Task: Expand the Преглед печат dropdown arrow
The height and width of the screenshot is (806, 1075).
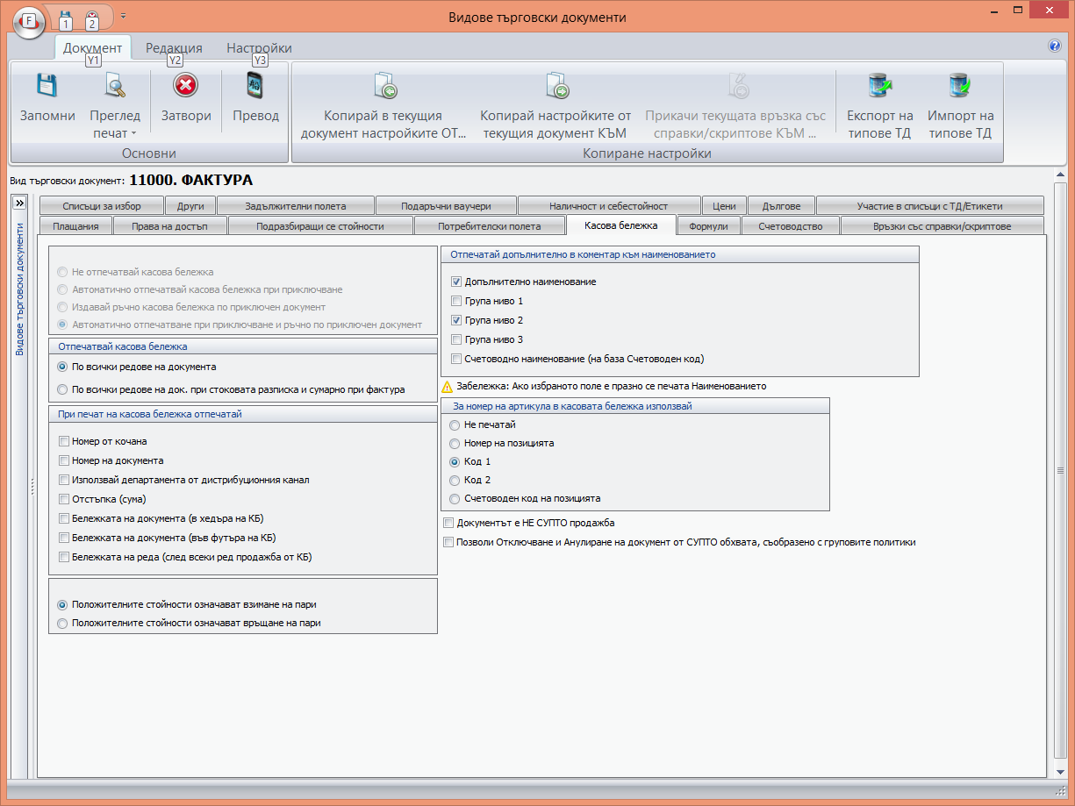Action: point(134,134)
